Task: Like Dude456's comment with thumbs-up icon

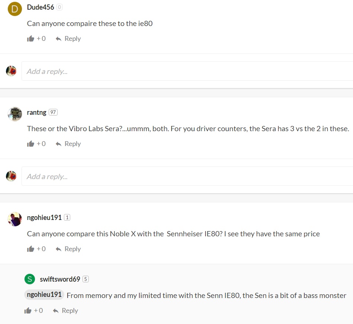Action: pos(30,39)
